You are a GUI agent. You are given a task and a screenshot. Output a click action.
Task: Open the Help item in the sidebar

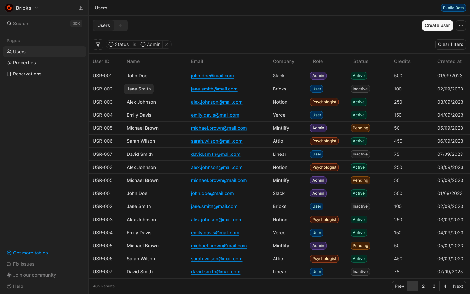[18, 286]
